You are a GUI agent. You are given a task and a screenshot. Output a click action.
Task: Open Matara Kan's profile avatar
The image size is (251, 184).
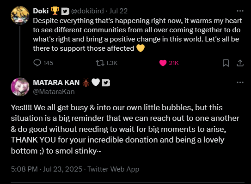point(20,87)
